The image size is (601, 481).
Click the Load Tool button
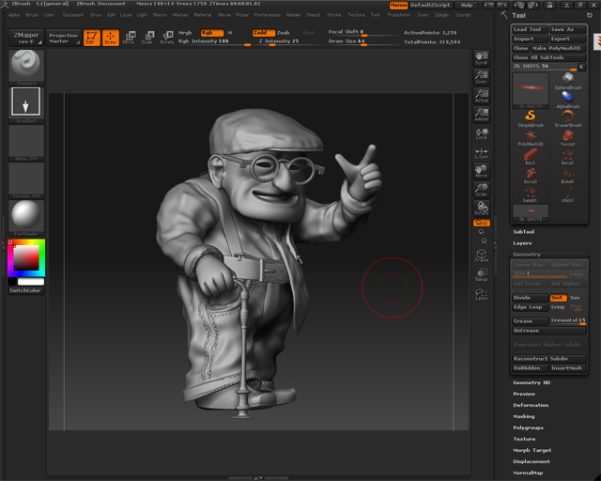tap(530, 29)
